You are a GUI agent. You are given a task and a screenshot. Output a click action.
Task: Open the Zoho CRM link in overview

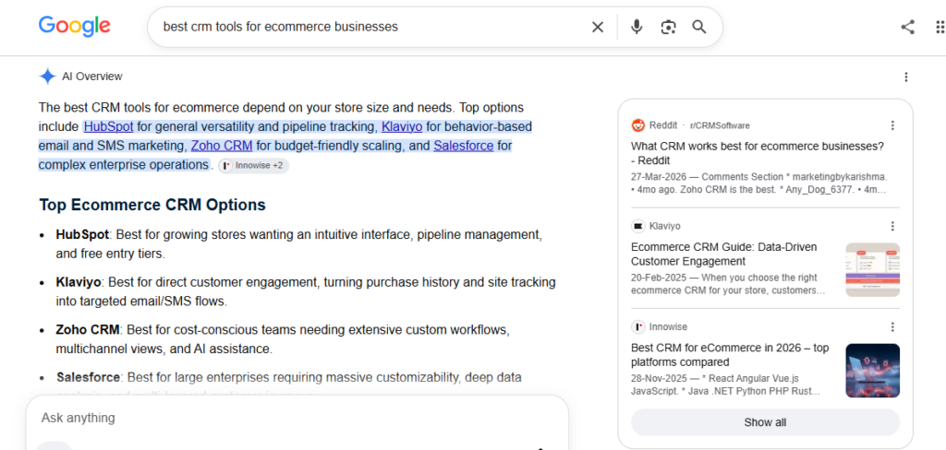click(x=222, y=146)
